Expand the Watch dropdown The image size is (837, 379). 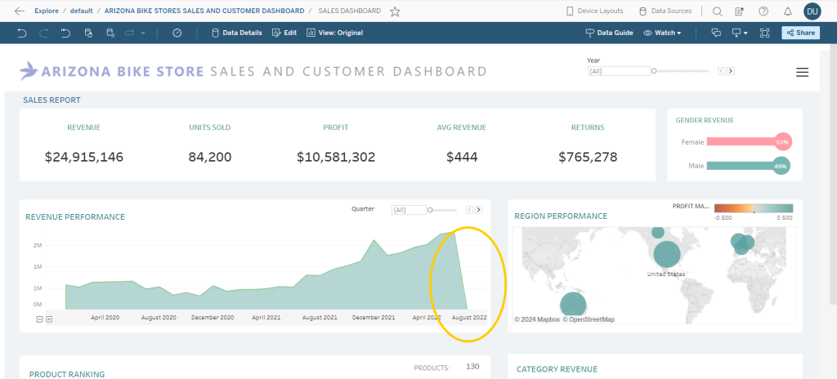[x=662, y=33]
